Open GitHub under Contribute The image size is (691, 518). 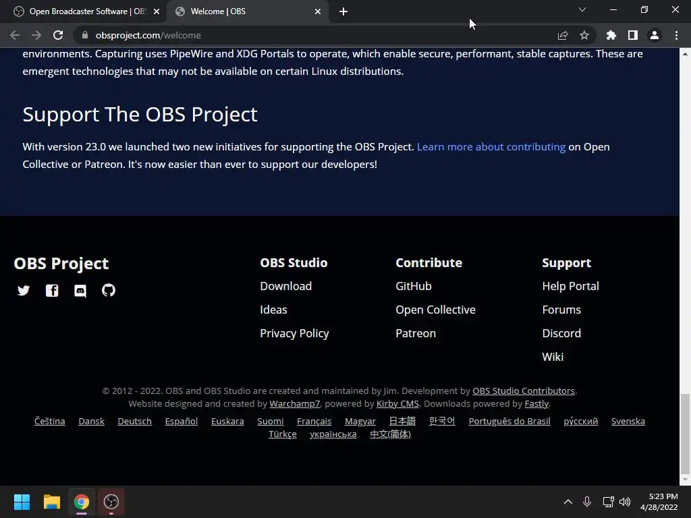coord(414,286)
